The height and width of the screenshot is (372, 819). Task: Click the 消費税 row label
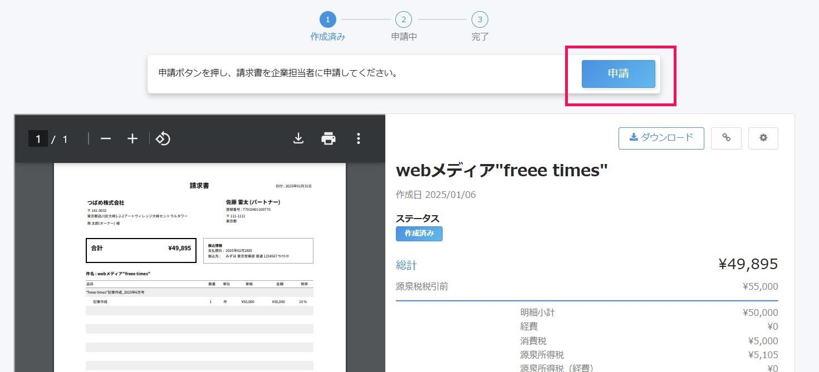[x=533, y=341]
